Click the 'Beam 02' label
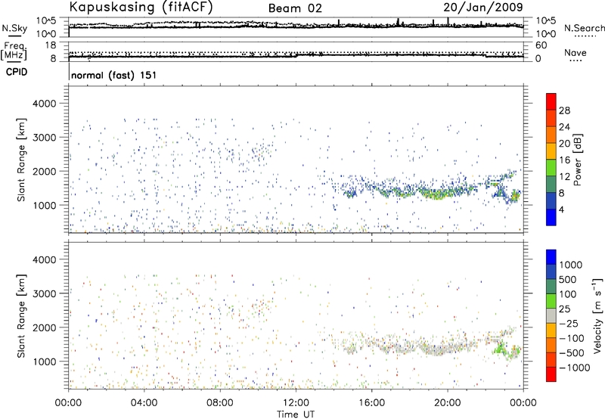 [295, 8]
